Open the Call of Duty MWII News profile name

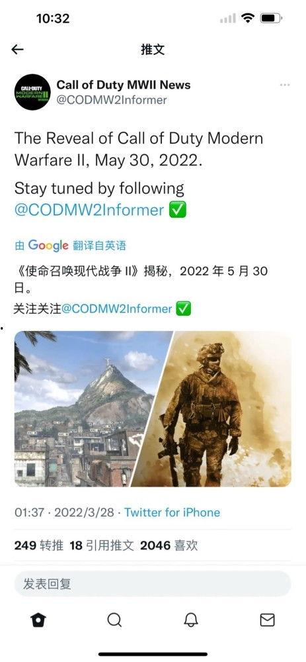tap(124, 85)
